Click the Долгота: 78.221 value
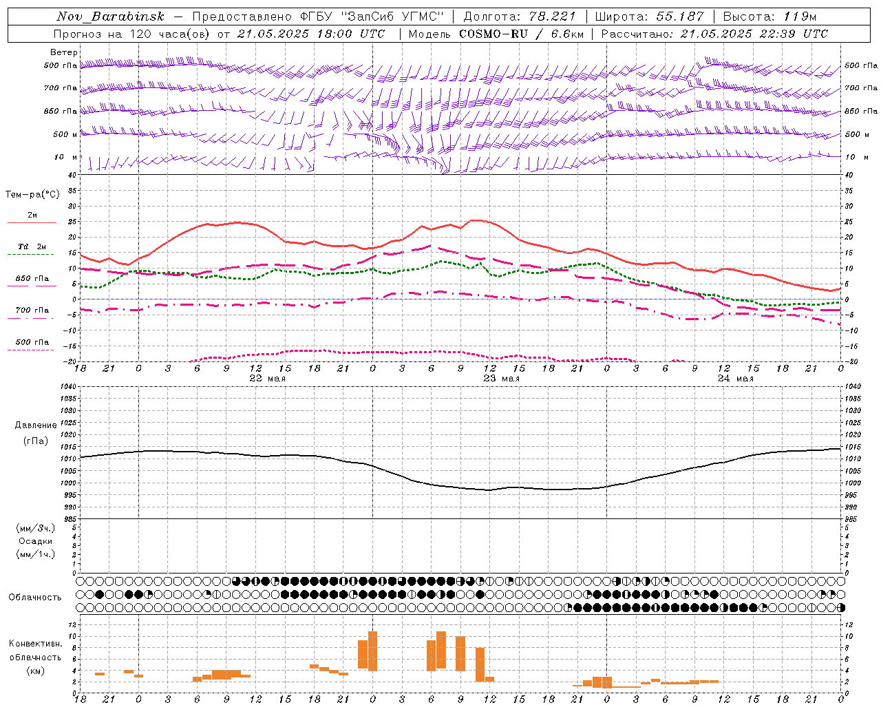 [x=520, y=17]
